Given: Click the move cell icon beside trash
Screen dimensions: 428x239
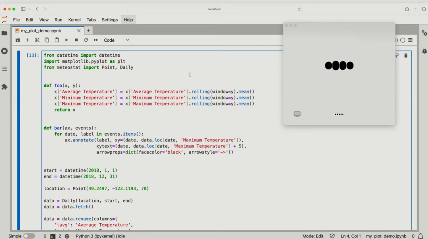Looking at the screenshot, I should tap(397, 56).
